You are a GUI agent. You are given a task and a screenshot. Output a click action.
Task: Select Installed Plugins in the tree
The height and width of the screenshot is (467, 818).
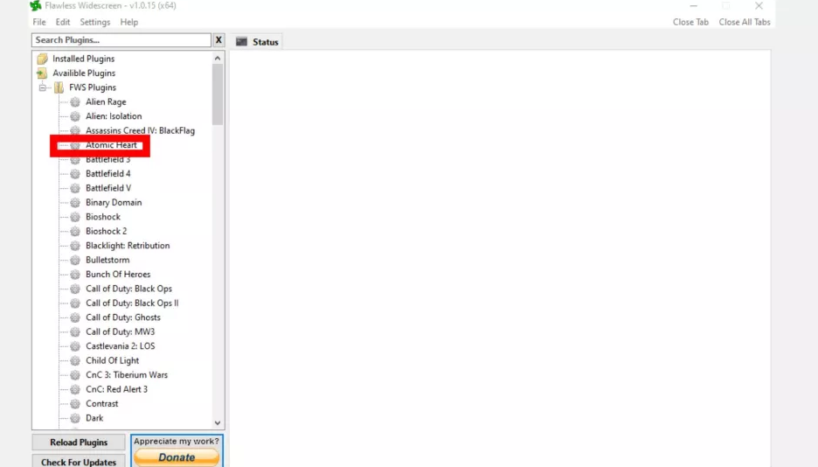pos(84,59)
